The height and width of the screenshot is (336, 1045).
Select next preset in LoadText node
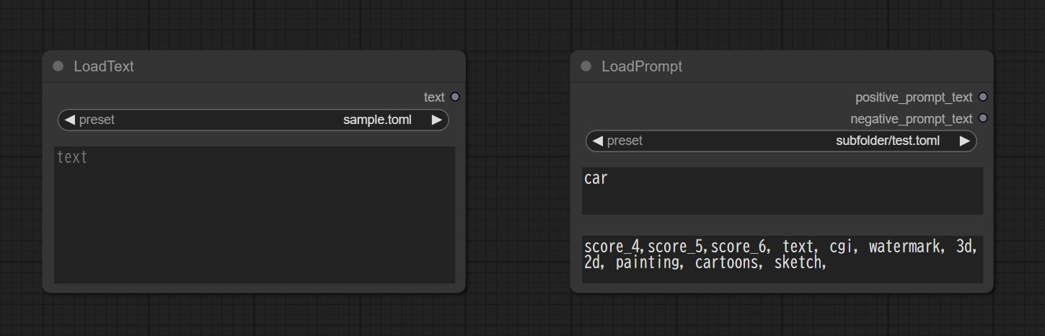click(436, 120)
